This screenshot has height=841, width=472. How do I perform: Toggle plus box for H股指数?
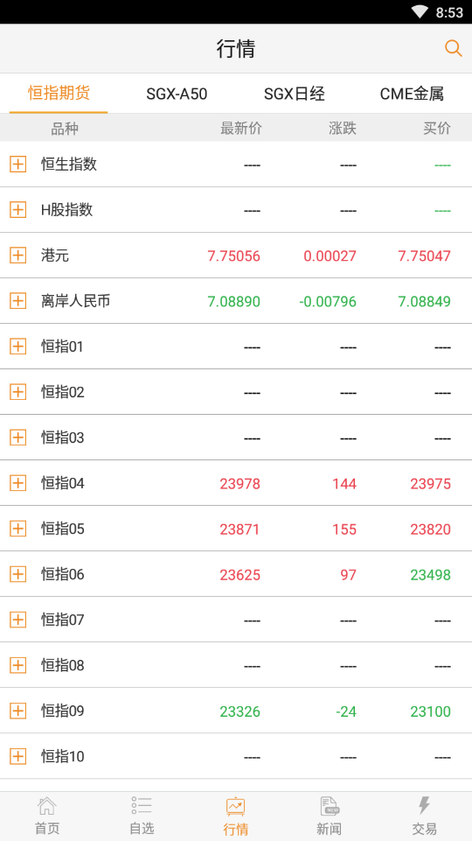17,210
